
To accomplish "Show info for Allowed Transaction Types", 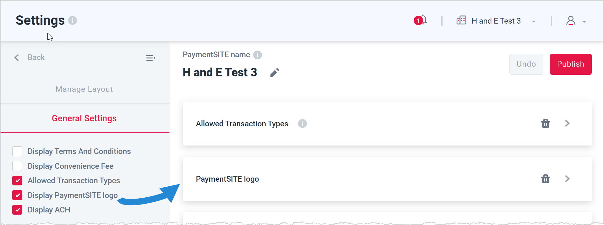I will (302, 123).
